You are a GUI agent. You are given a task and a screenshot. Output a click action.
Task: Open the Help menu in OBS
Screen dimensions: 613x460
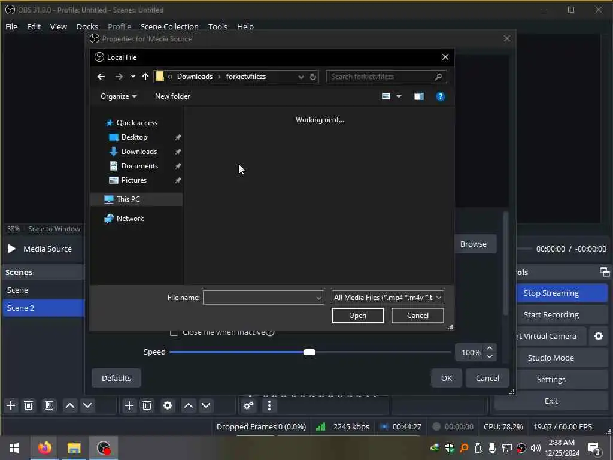(x=245, y=26)
